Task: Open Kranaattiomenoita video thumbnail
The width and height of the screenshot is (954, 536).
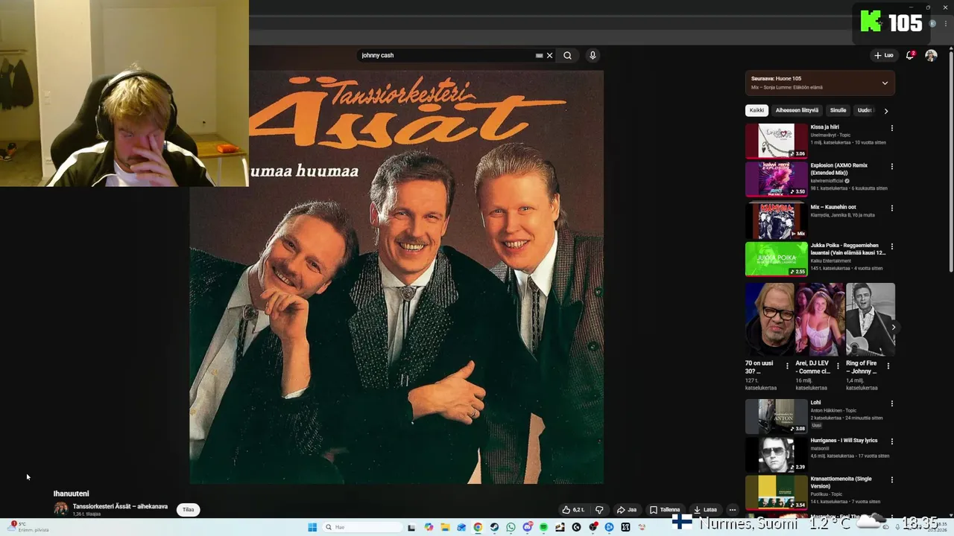Action: pyautogui.click(x=776, y=493)
